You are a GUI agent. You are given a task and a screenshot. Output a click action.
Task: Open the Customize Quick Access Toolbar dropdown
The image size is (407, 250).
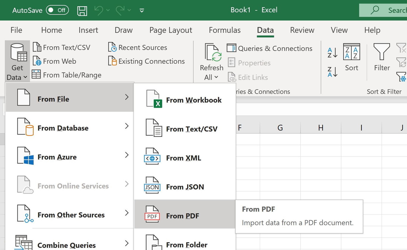tap(142, 10)
